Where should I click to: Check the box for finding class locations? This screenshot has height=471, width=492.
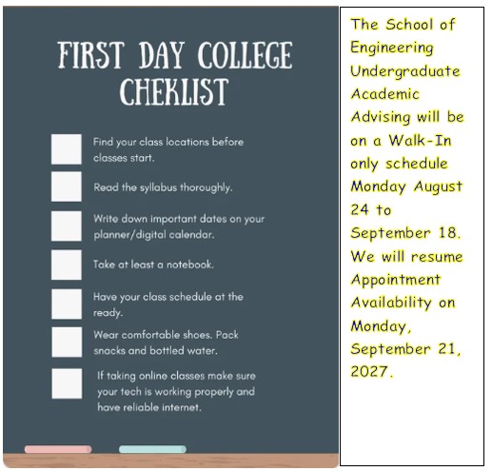click(67, 149)
